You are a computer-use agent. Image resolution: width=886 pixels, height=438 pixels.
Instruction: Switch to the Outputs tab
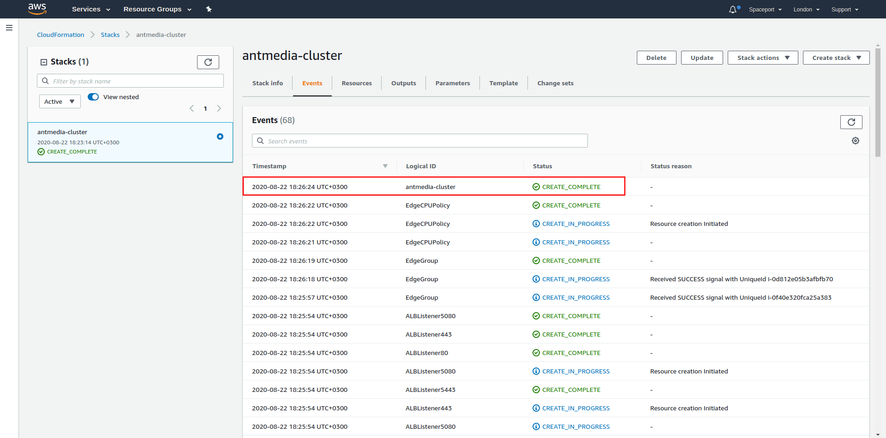(404, 83)
